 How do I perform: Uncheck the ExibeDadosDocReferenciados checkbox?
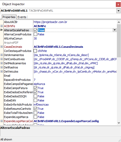click(x=35, y=92)
